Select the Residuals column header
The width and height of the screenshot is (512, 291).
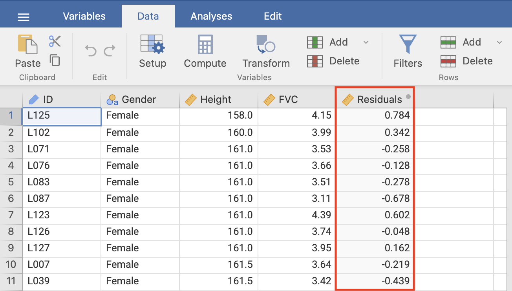375,100
